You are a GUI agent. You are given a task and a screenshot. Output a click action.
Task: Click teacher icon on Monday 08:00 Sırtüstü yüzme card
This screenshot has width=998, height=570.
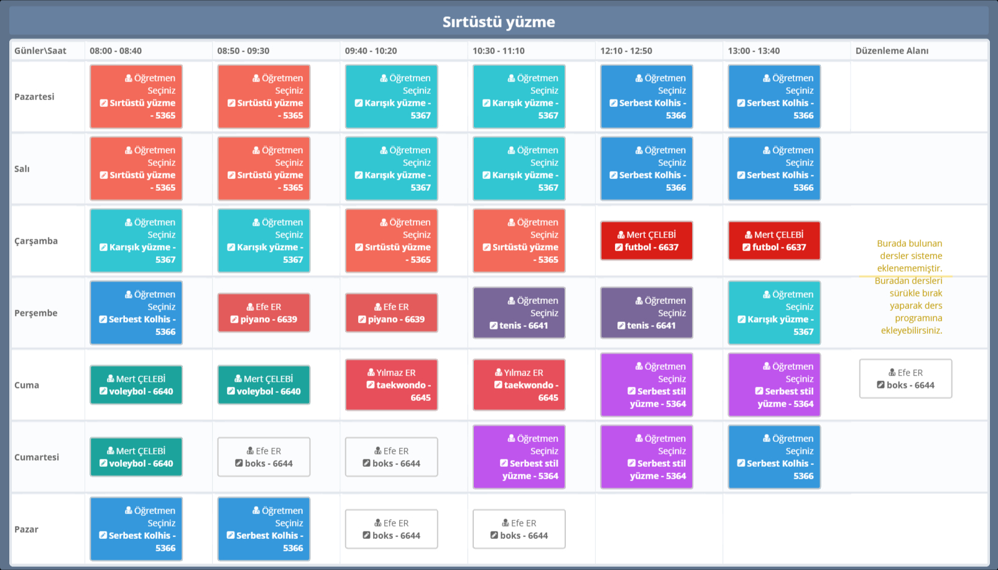pos(128,78)
